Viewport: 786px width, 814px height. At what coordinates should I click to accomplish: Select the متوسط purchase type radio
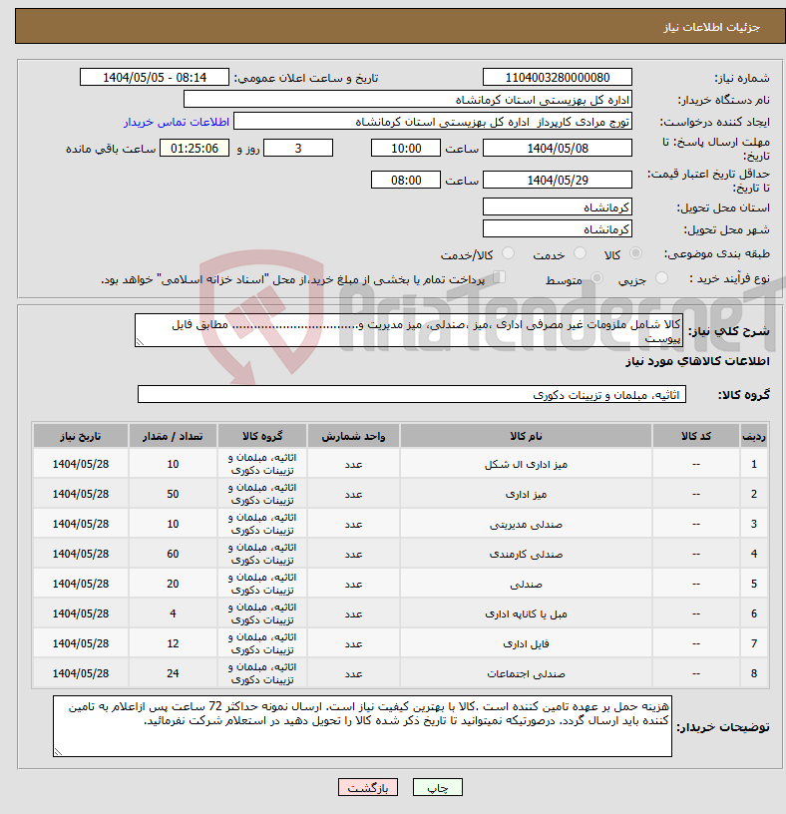coord(597,278)
